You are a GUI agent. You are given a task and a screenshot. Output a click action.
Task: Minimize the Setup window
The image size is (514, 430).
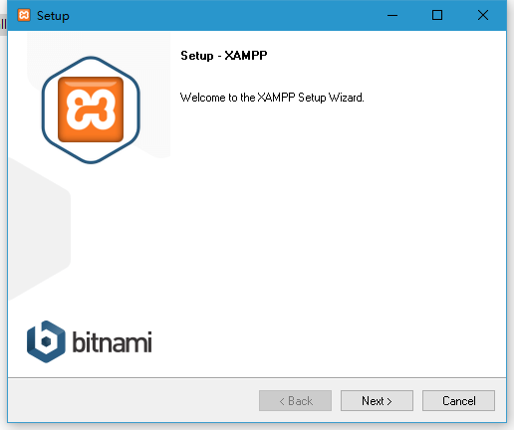pyautogui.click(x=392, y=15)
